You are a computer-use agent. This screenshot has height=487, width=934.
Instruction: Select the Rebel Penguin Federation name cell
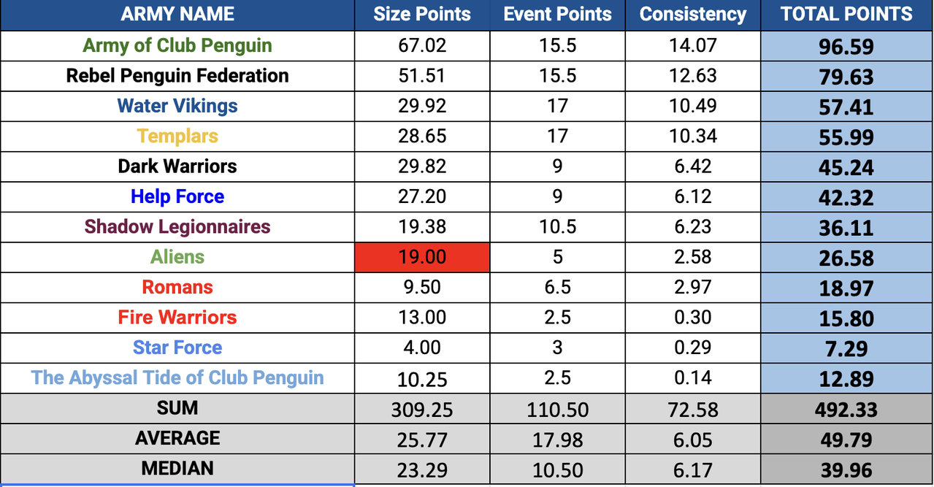coord(177,76)
